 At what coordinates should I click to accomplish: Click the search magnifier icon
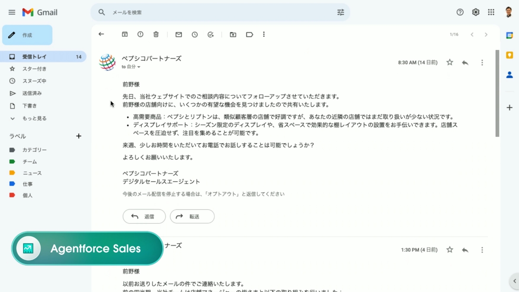[x=102, y=12]
